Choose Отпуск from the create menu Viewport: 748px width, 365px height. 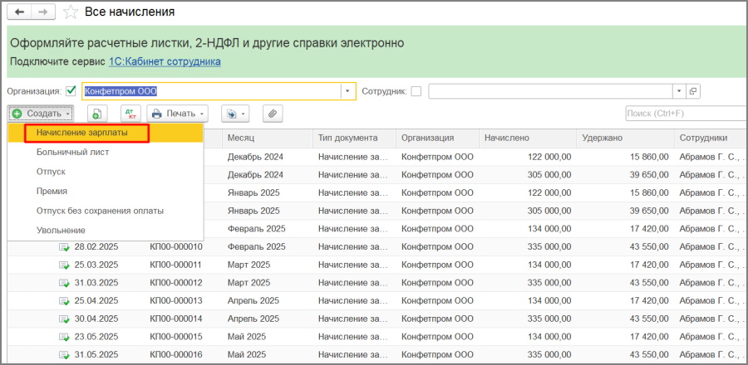pyautogui.click(x=106, y=172)
